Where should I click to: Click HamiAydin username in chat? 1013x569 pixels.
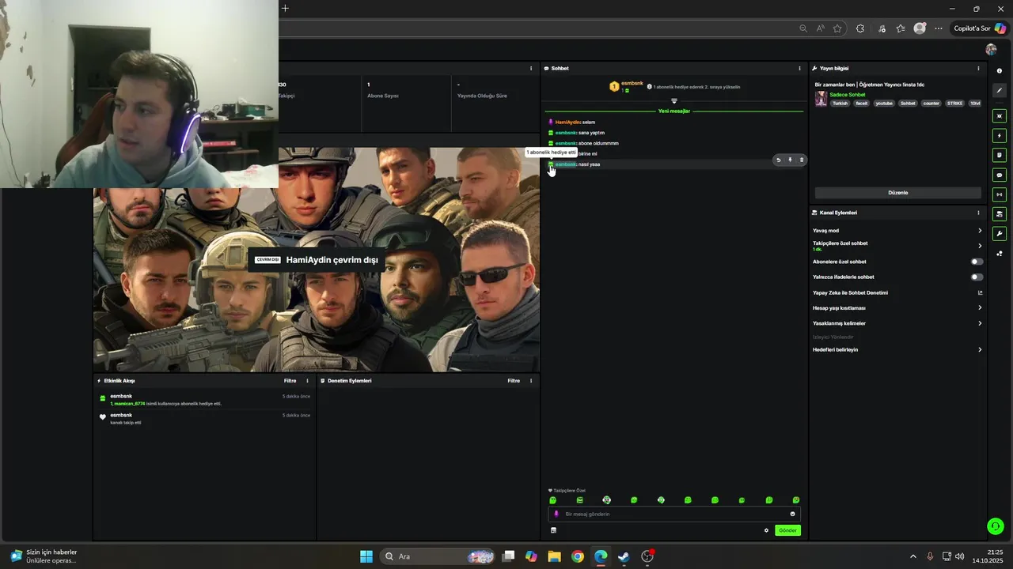pyautogui.click(x=567, y=122)
